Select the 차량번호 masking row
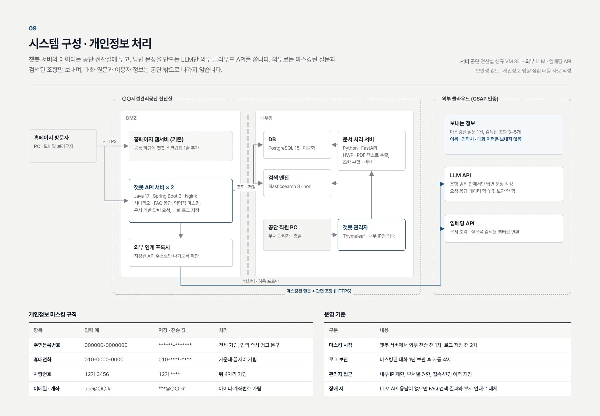600x416 pixels. click(x=171, y=374)
